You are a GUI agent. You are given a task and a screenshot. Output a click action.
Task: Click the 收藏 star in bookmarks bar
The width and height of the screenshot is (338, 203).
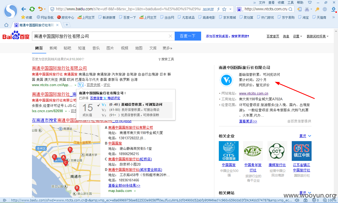pyautogui.click(x=27, y=17)
